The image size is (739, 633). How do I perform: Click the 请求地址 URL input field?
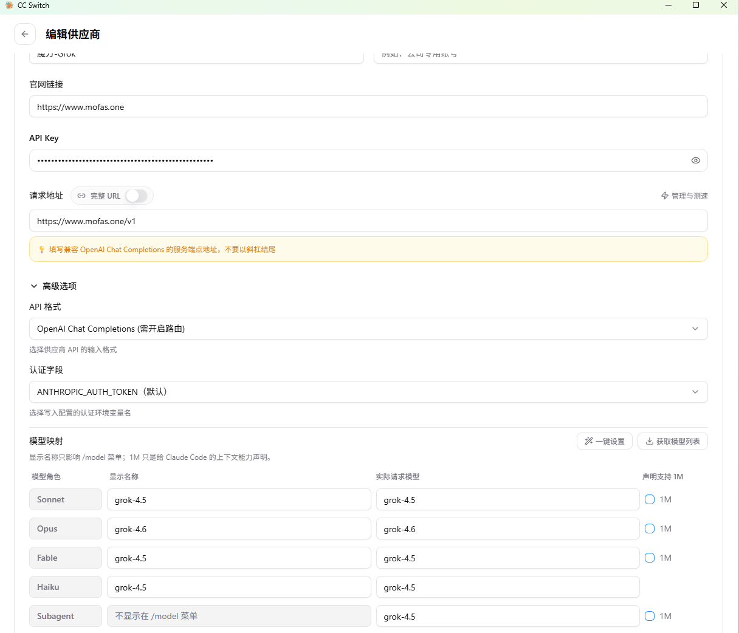click(x=368, y=221)
